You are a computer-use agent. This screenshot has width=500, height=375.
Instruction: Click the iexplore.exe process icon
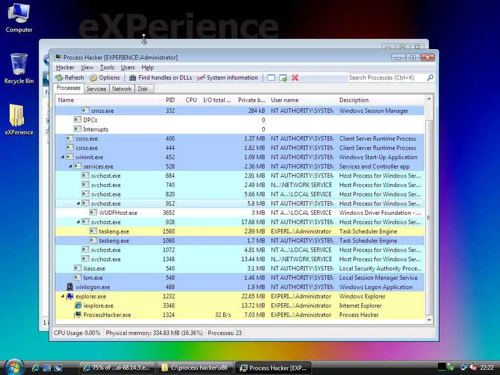pyautogui.click(x=78, y=306)
